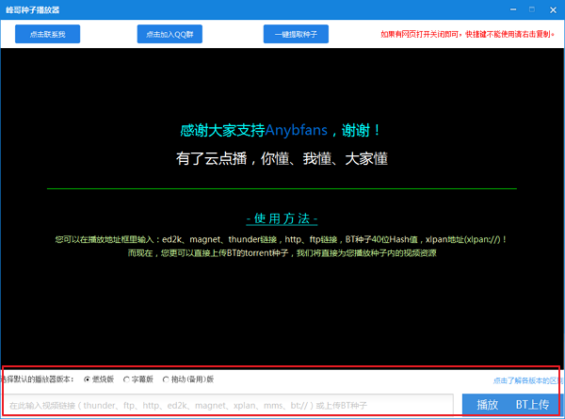The height and width of the screenshot is (419, 565).
Task: Click the 点击联系我 button
Action: (48, 34)
